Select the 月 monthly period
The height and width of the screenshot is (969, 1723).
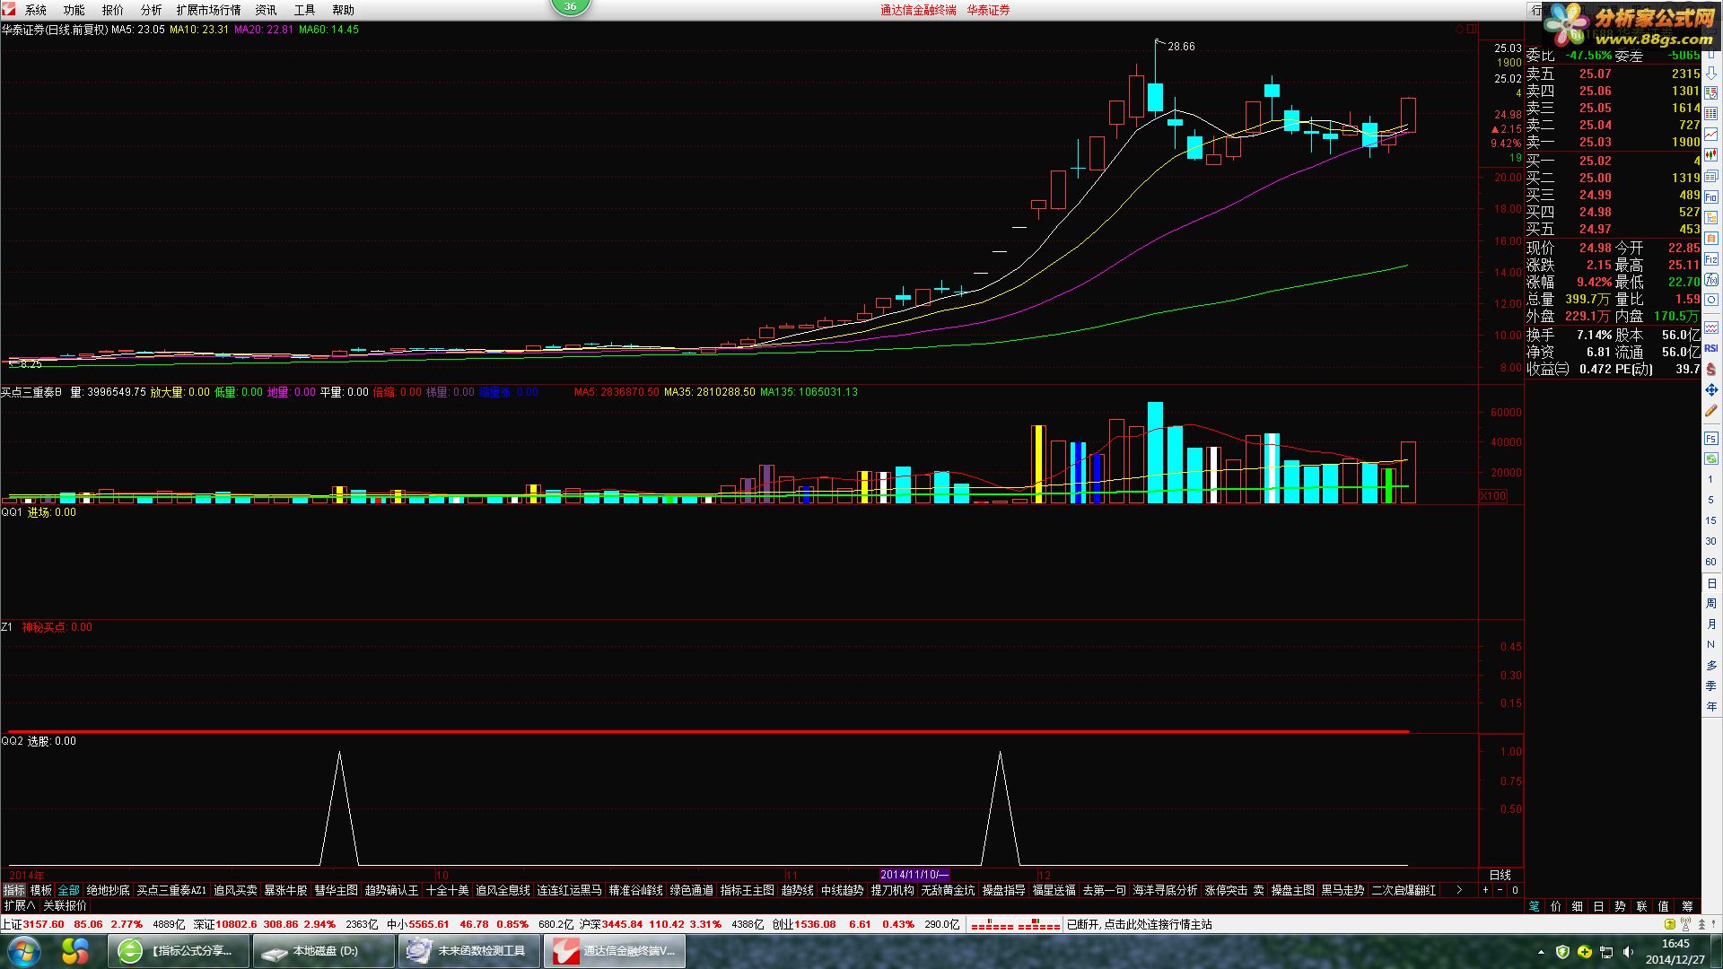coord(1711,624)
